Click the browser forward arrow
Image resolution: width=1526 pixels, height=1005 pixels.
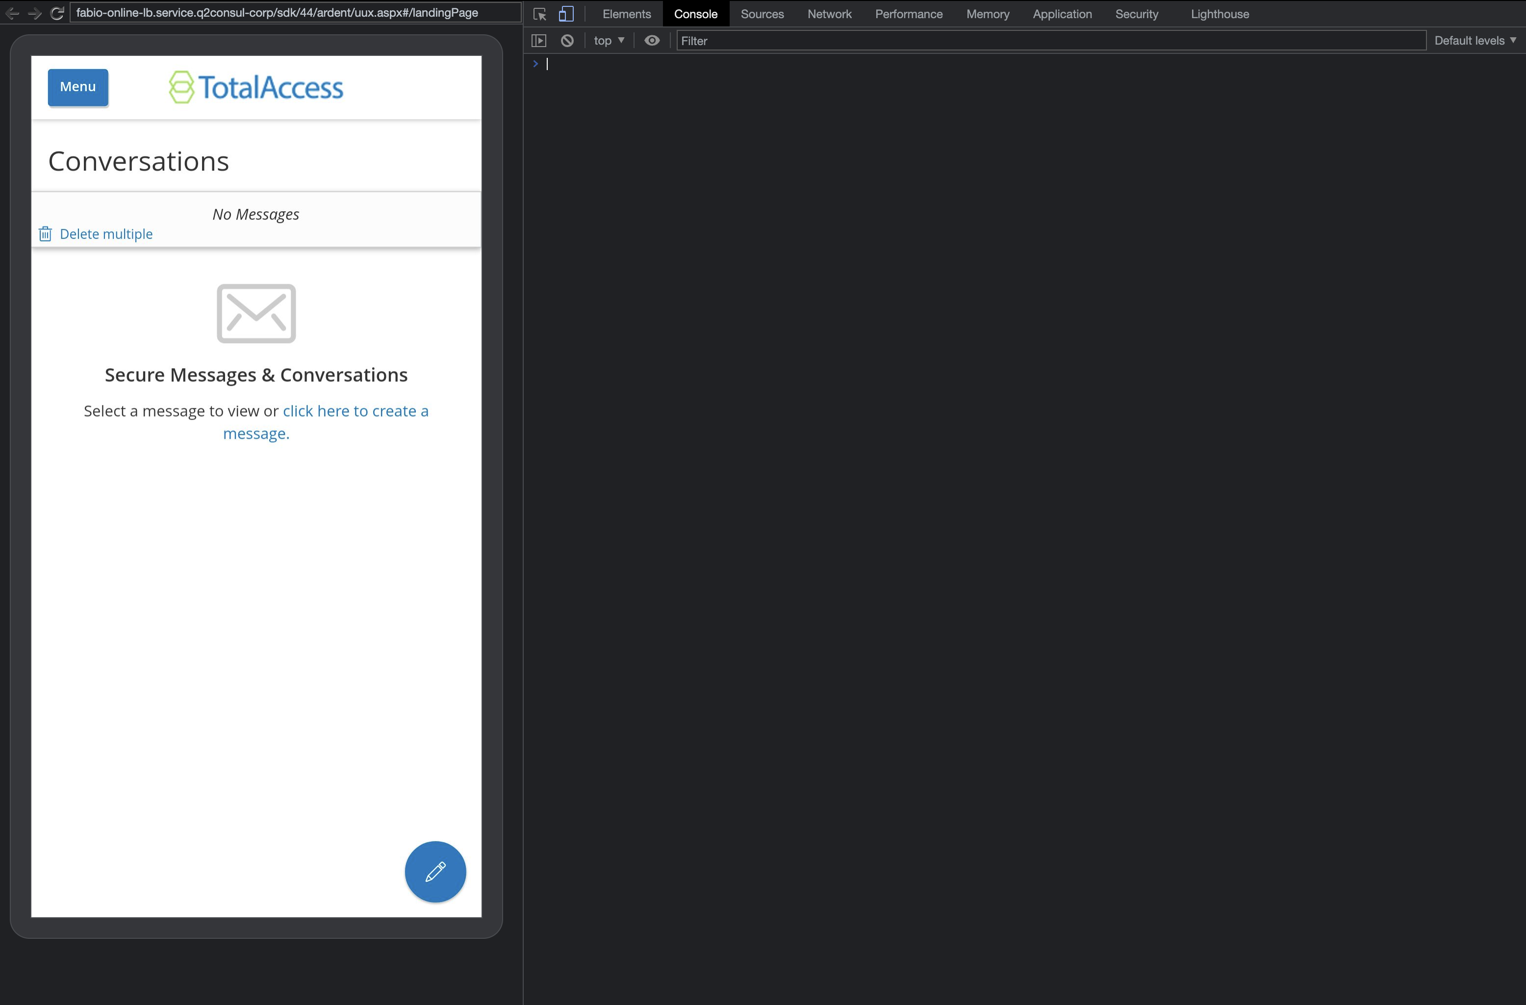click(35, 13)
